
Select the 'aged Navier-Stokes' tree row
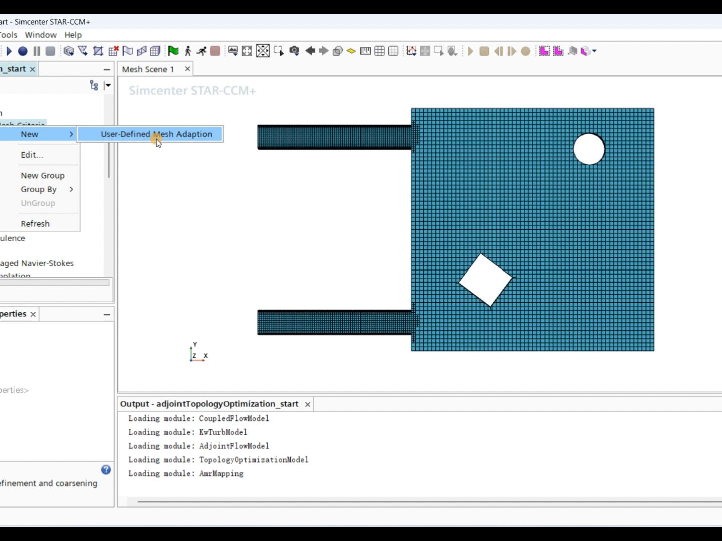click(x=37, y=263)
